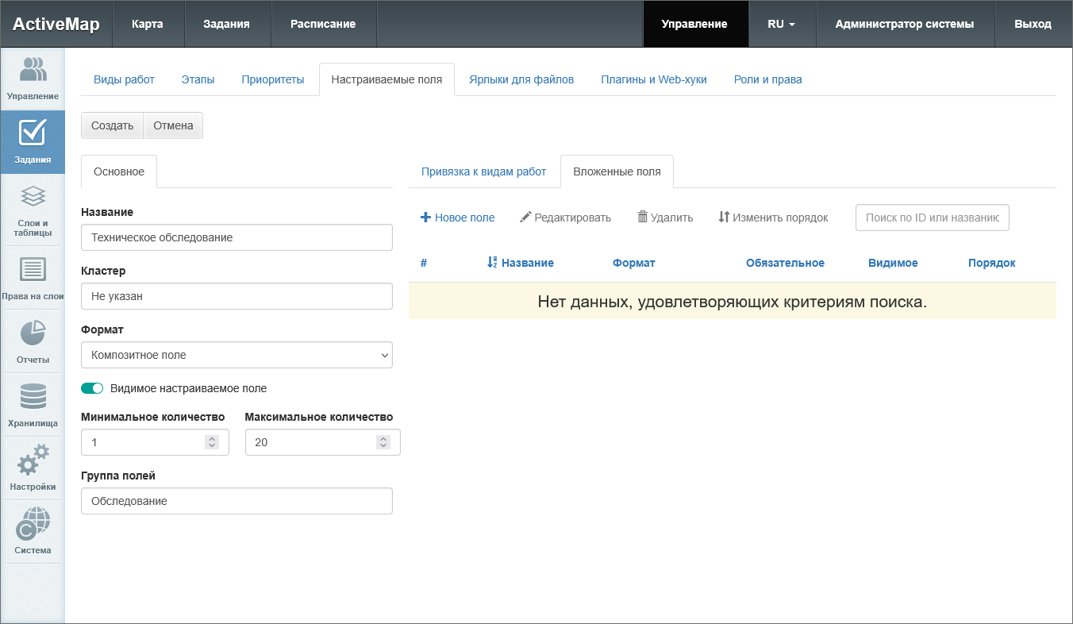This screenshot has width=1073, height=624.
Task: Go to Отчеты pie chart icon
Action: coord(33,333)
